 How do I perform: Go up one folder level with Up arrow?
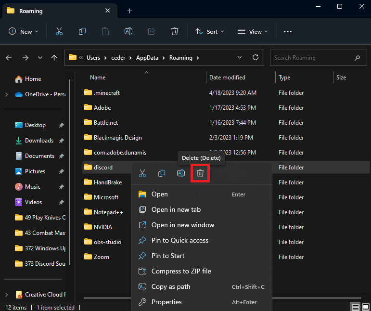[54, 58]
